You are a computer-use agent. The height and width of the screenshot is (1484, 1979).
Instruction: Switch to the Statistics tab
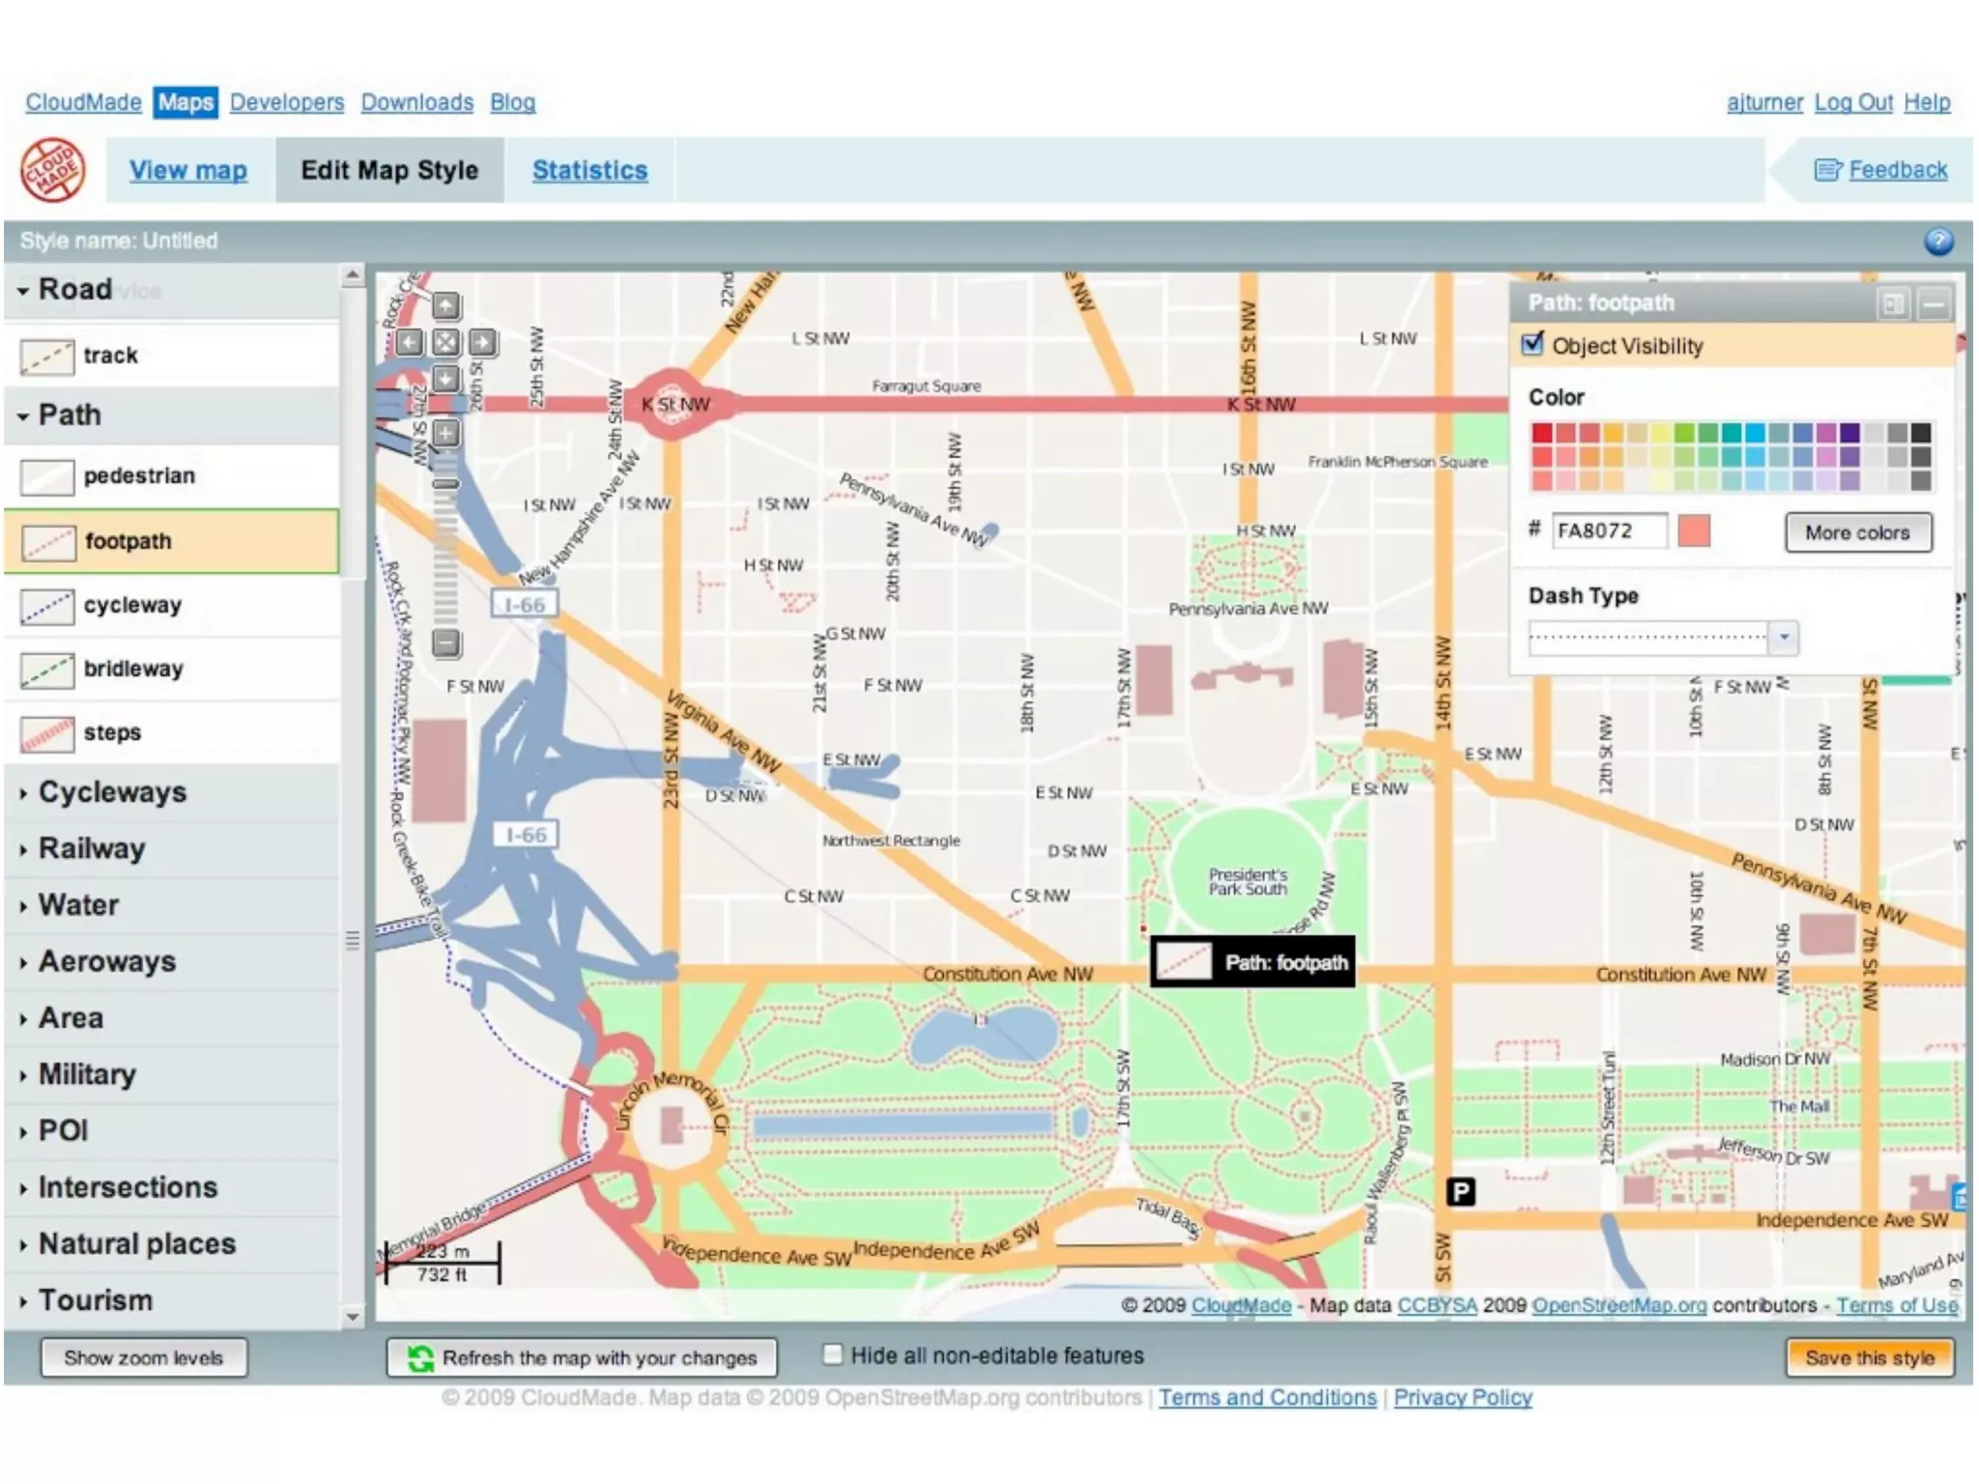tap(589, 170)
